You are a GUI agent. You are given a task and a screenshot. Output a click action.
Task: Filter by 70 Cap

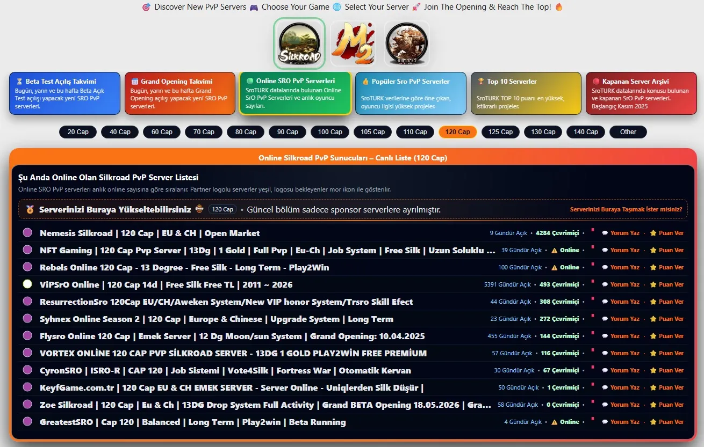204,132
